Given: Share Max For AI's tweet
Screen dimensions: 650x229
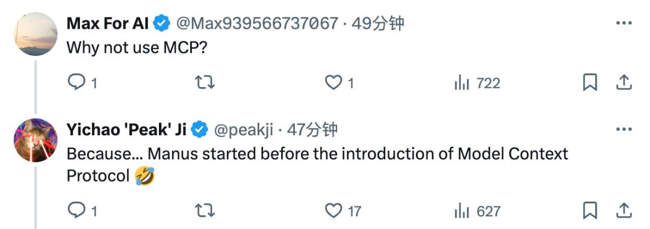Looking at the screenshot, I should click(624, 82).
